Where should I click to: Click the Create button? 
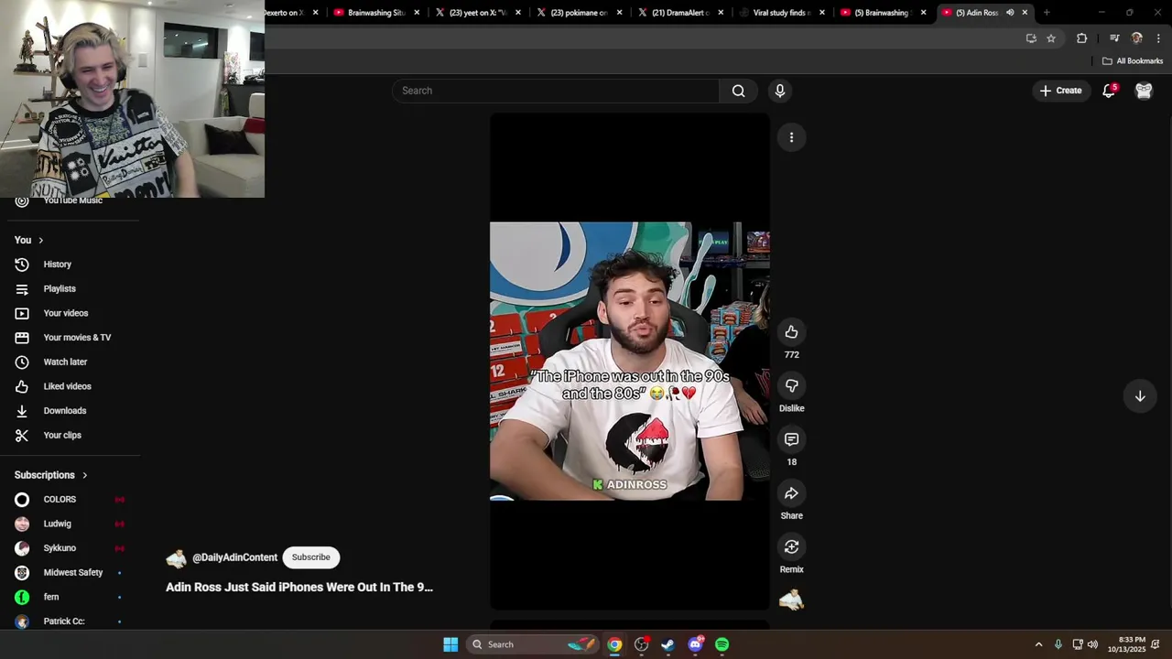(x=1061, y=91)
